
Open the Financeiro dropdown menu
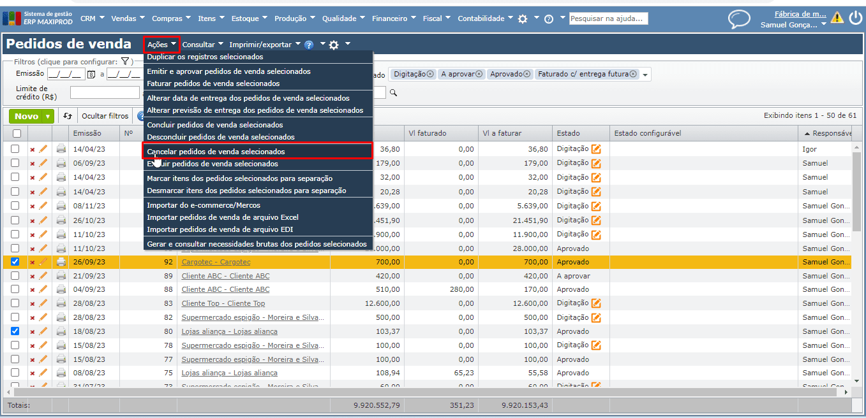pyautogui.click(x=394, y=18)
